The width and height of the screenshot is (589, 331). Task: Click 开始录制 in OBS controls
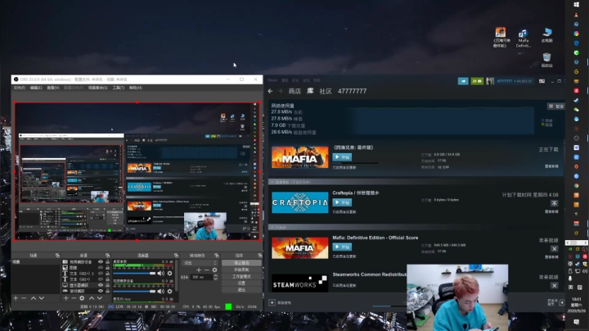[x=241, y=270]
